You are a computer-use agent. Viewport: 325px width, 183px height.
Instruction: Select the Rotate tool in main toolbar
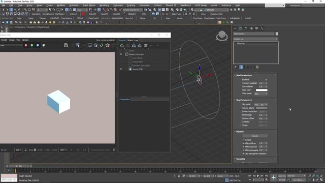pyautogui.click(x=71, y=10)
